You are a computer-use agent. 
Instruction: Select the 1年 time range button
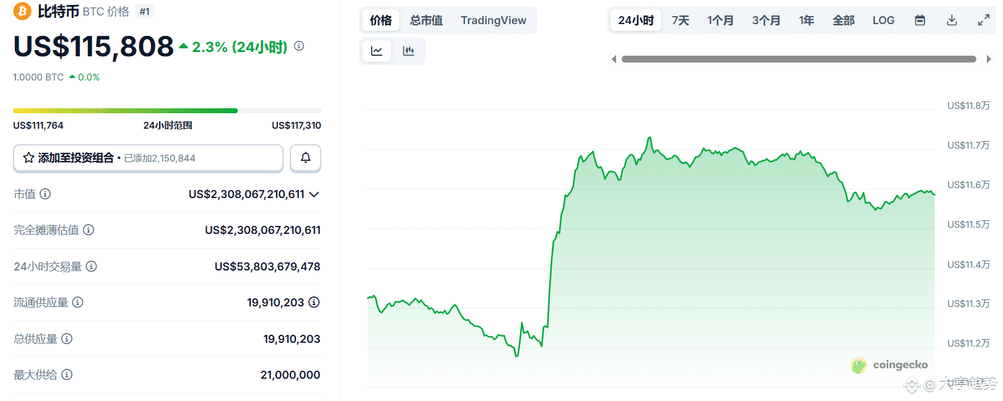[806, 20]
